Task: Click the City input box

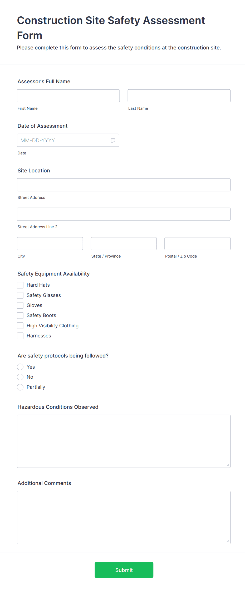Action: [50, 243]
